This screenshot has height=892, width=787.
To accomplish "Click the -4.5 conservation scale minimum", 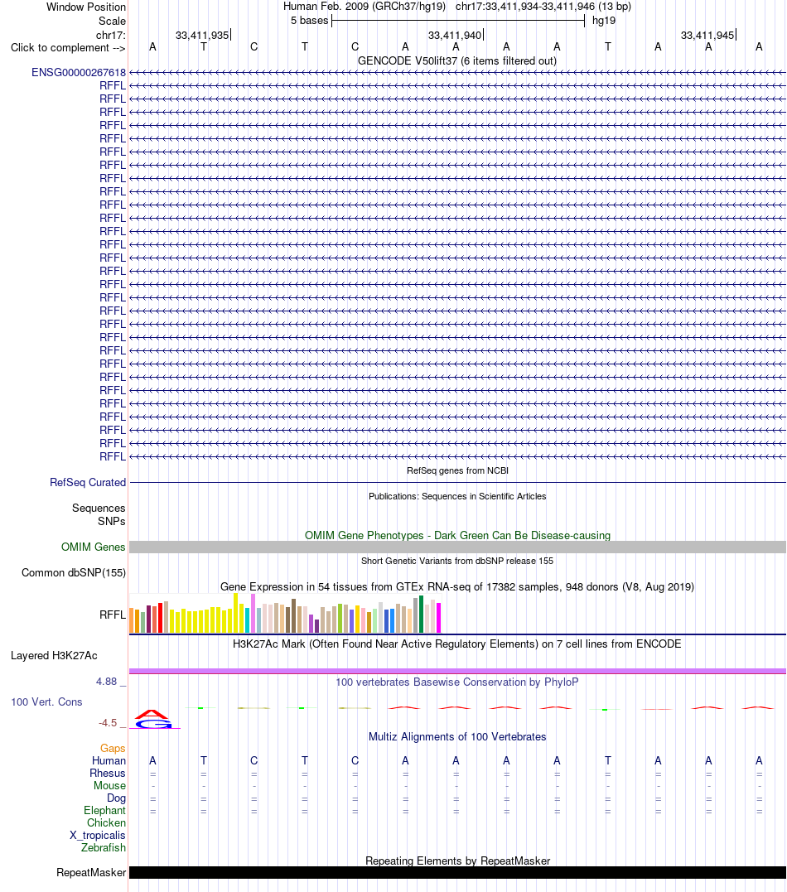I will tap(108, 723).
